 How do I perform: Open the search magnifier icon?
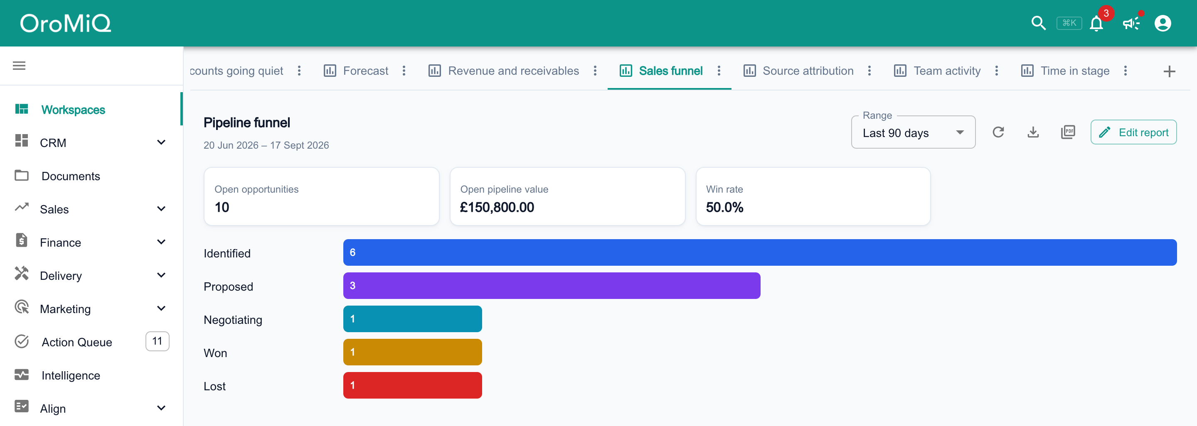coord(1038,23)
